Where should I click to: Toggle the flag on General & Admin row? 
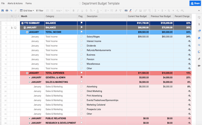(x=82, y=77)
